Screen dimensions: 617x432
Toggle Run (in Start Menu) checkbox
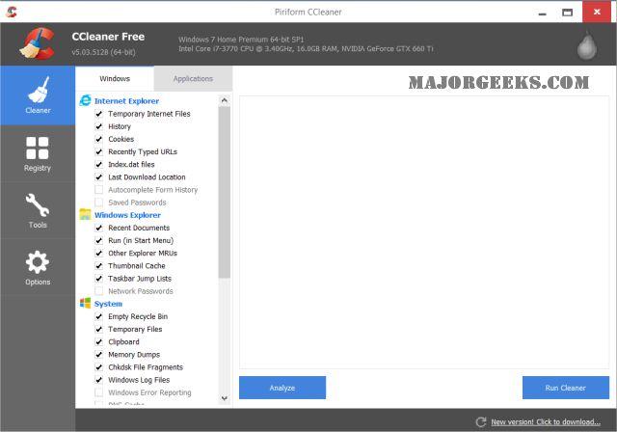tap(98, 240)
